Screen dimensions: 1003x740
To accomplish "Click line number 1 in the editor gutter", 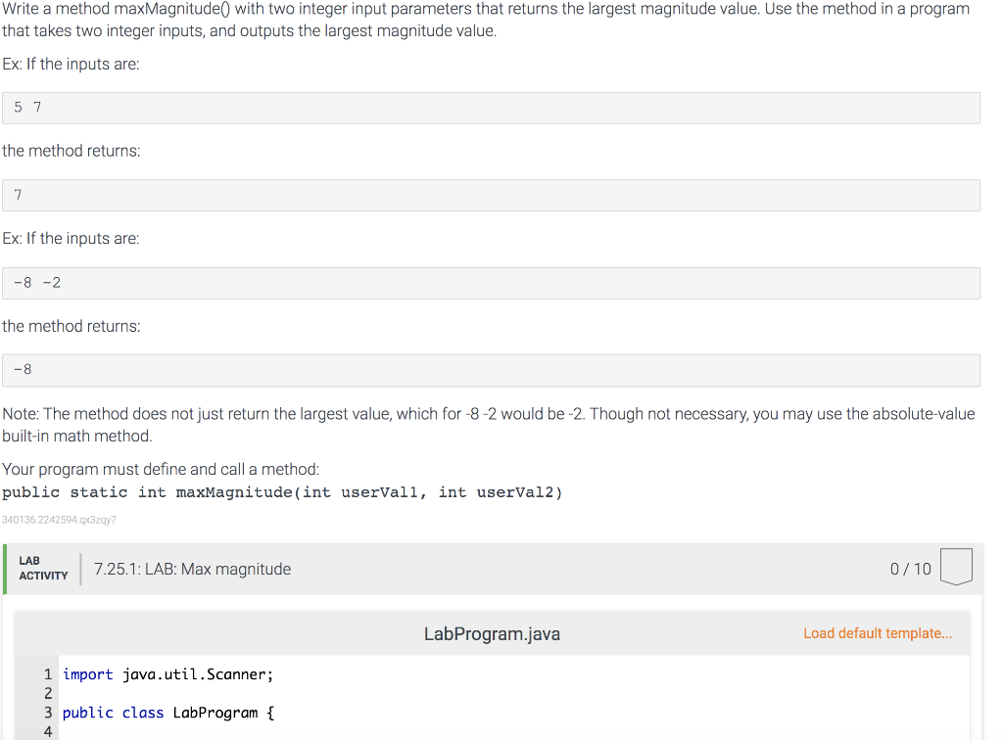I will point(48,674).
